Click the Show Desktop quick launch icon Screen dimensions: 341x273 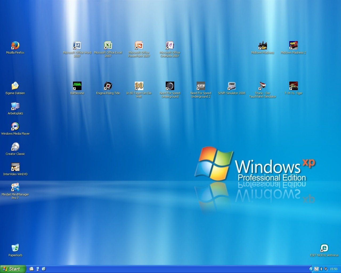click(38, 269)
